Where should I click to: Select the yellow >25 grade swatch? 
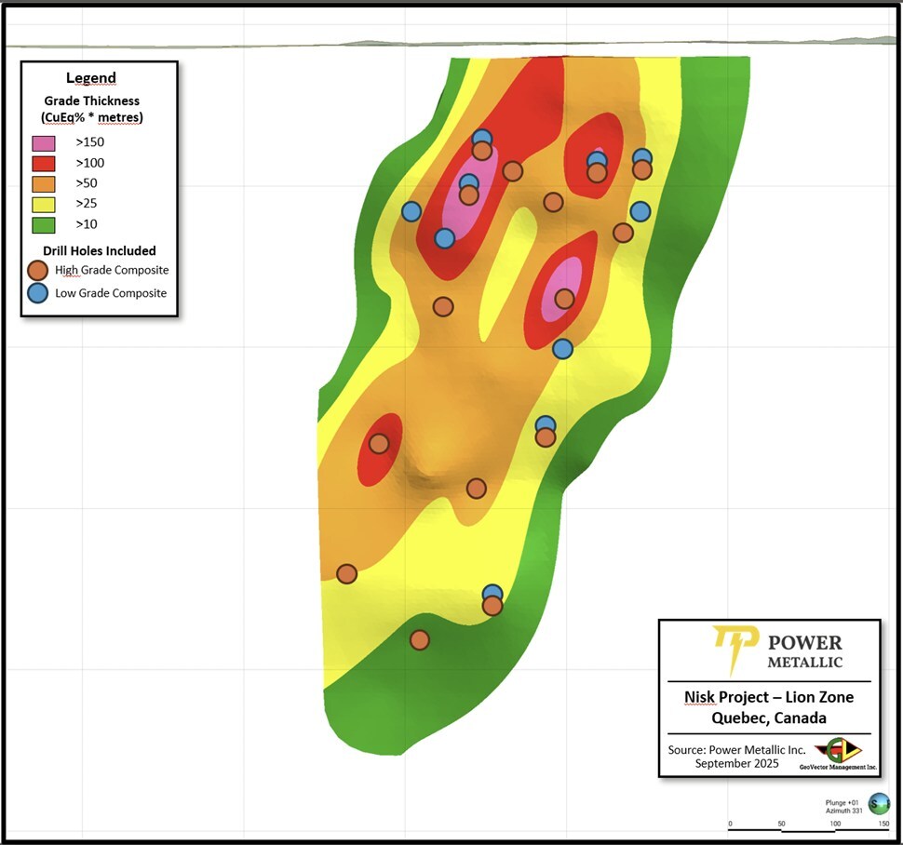coord(44,204)
